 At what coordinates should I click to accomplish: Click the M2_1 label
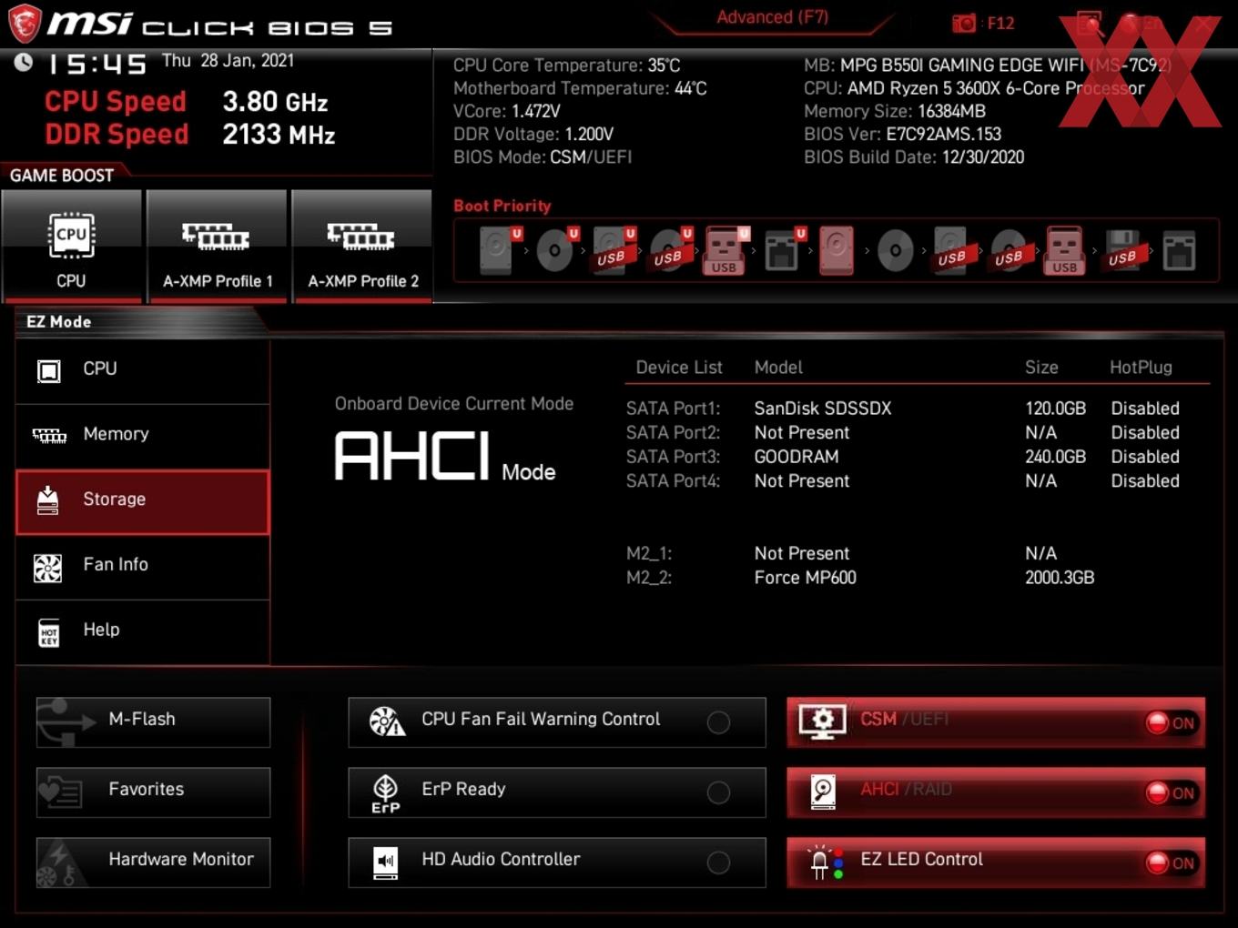[x=649, y=554]
